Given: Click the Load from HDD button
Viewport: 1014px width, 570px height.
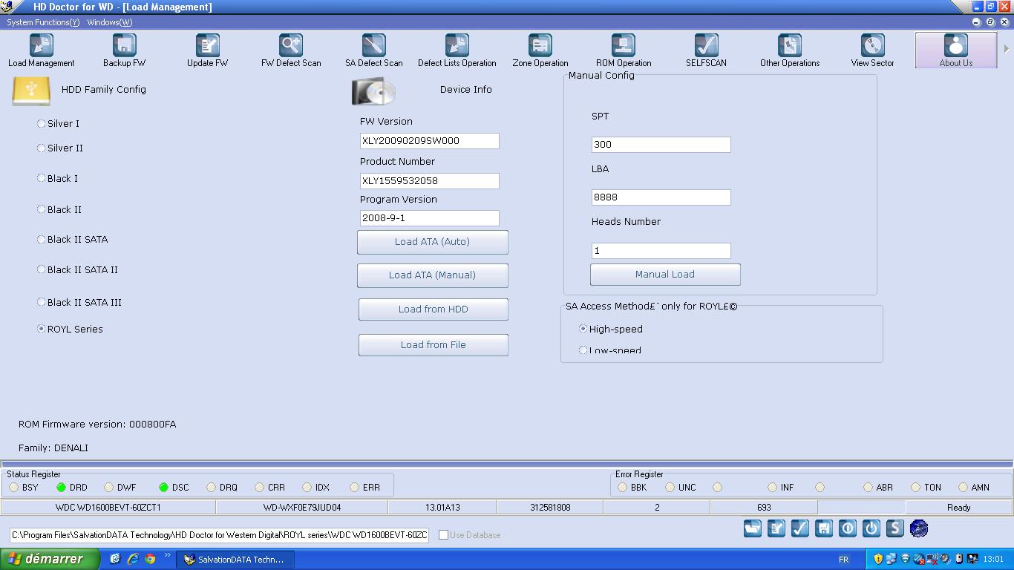Looking at the screenshot, I should tap(434, 309).
